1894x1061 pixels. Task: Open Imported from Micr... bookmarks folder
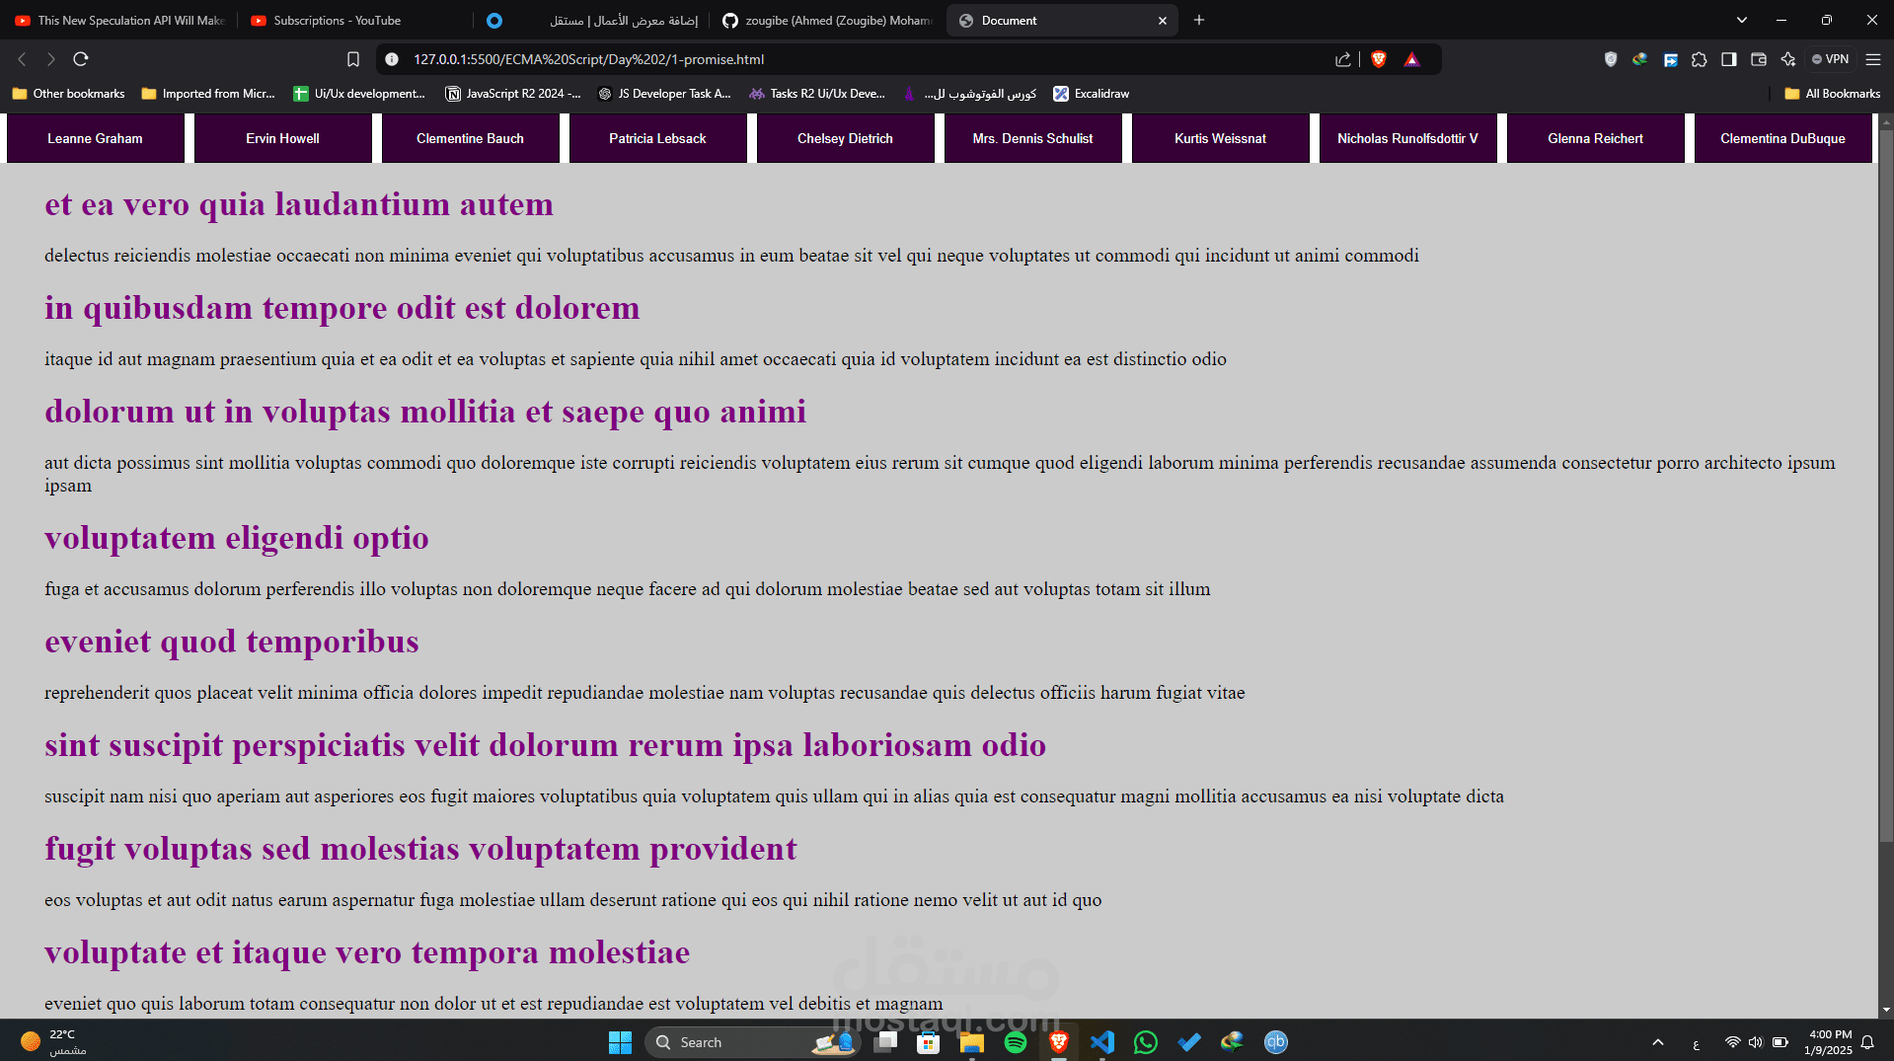coord(208,94)
